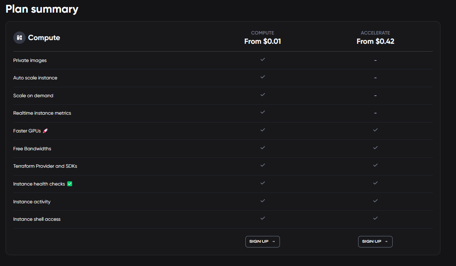456x266 pixels.
Task: Click the Plan summary heading
Action: click(42, 9)
